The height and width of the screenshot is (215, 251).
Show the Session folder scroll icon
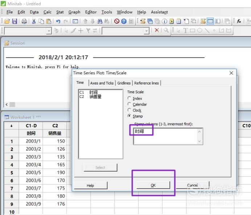point(143,21)
